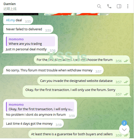
Task: Select the 'Never failed to delivered' message
Action: [28, 29]
